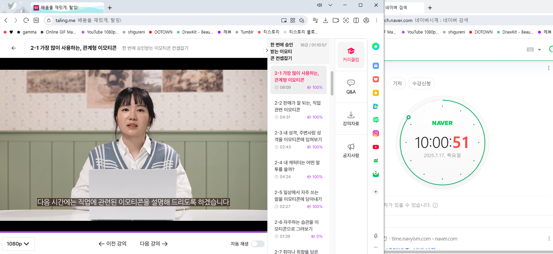Go to 다음 강의 next lecture
The width and height of the screenshot is (553, 254).
(x=154, y=244)
